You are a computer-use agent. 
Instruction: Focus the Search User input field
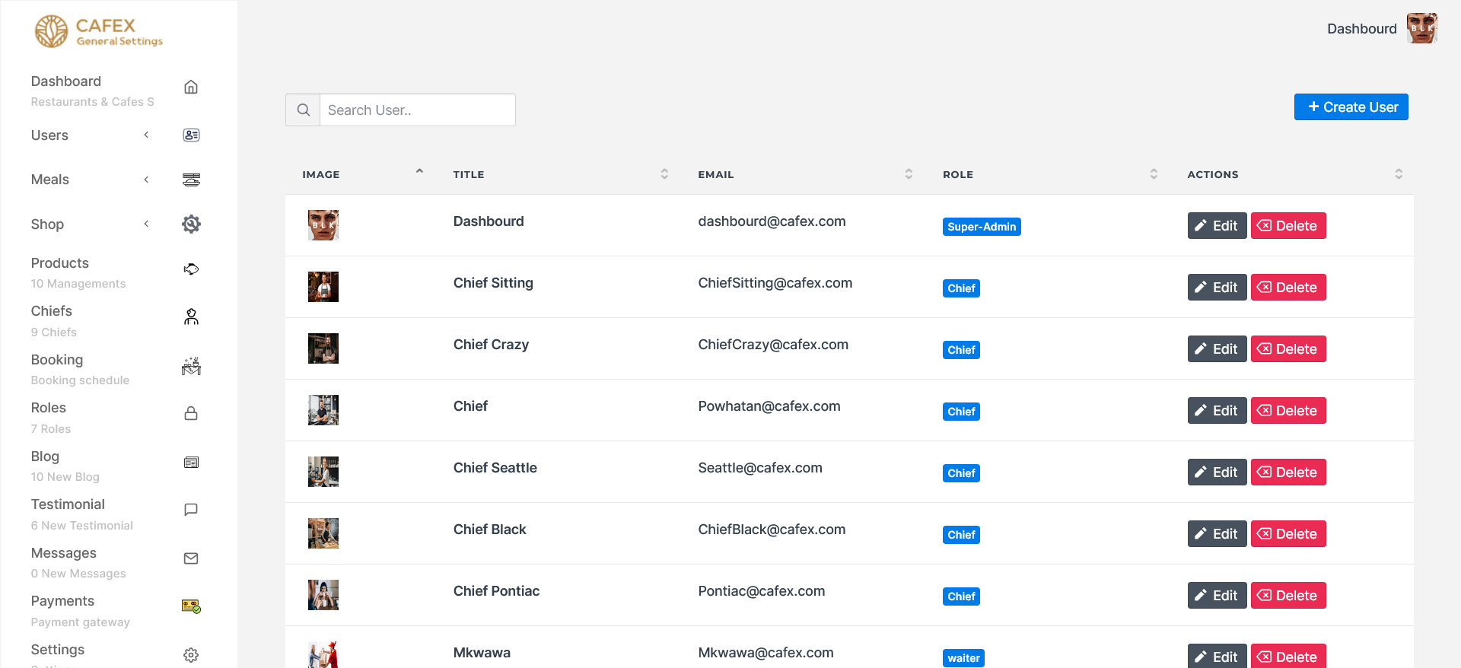[x=417, y=110]
